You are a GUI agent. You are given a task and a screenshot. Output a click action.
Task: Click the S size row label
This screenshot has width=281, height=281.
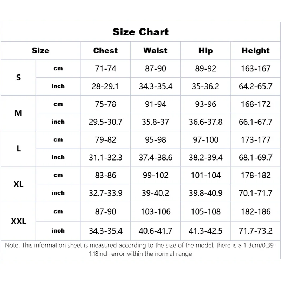click(18, 77)
